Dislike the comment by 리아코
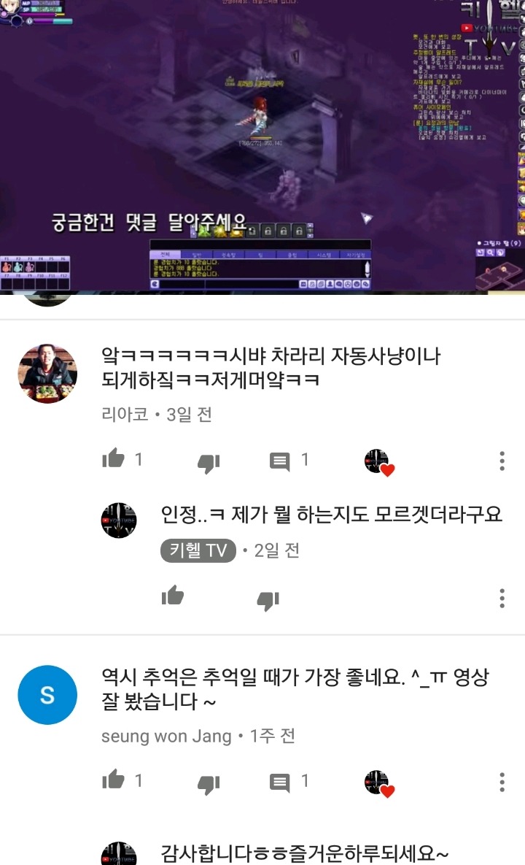 (x=209, y=463)
